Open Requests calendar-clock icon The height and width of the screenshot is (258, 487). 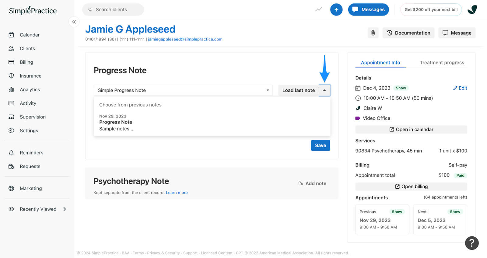11,166
